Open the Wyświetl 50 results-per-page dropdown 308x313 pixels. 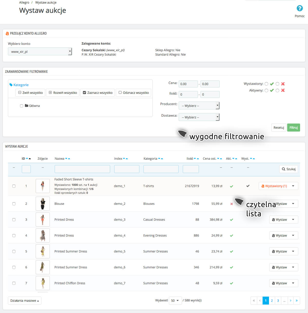(175, 300)
